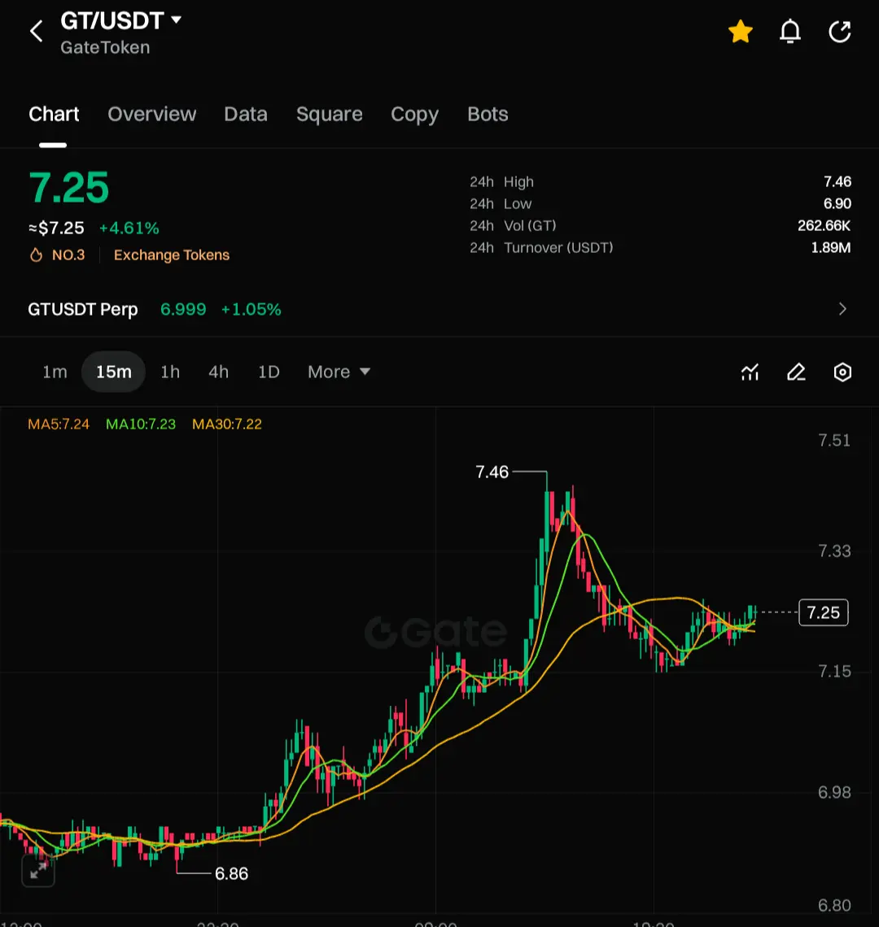Open chart indicators icon

(x=750, y=372)
